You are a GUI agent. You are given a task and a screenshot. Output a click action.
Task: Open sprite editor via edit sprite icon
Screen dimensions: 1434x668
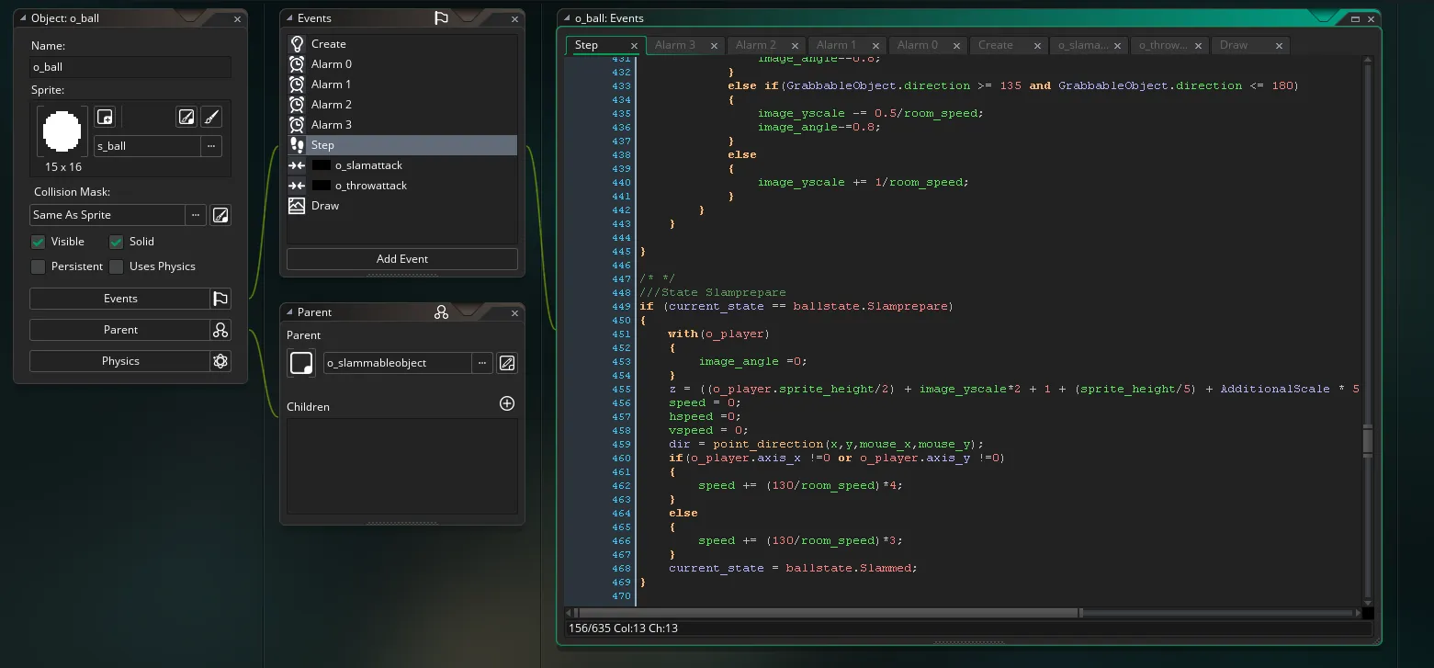[186, 117]
